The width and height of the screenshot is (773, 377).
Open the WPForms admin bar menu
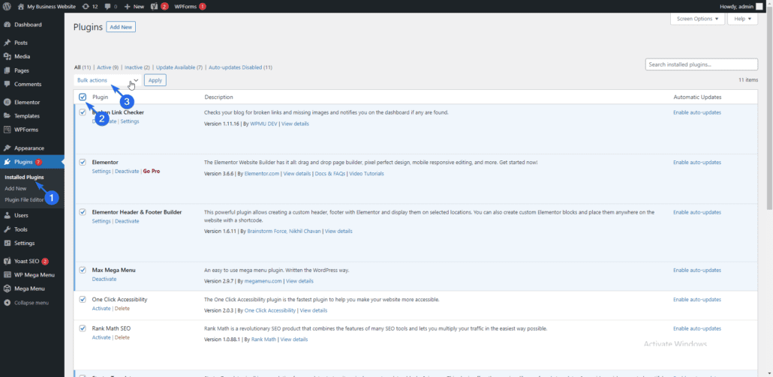[191, 7]
